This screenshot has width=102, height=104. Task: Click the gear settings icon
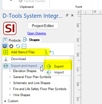pyautogui.click(x=11, y=46)
